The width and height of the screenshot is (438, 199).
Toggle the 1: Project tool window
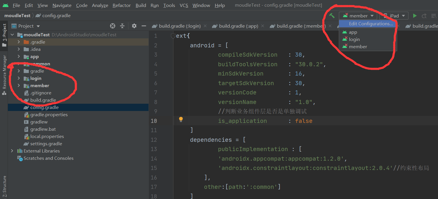point(4,35)
